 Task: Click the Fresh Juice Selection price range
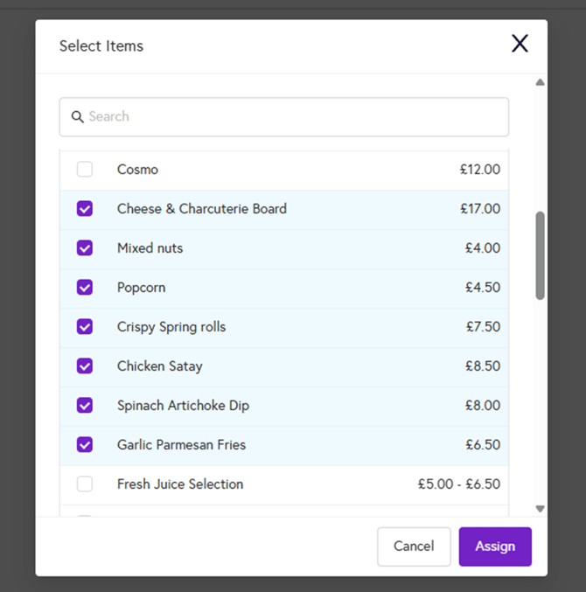coord(459,484)
